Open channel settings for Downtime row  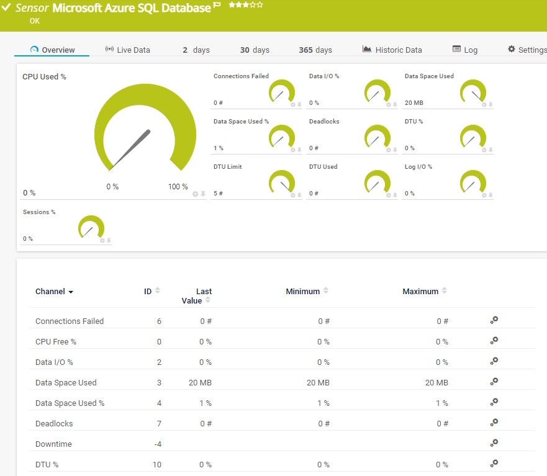[x=494, y=443]
